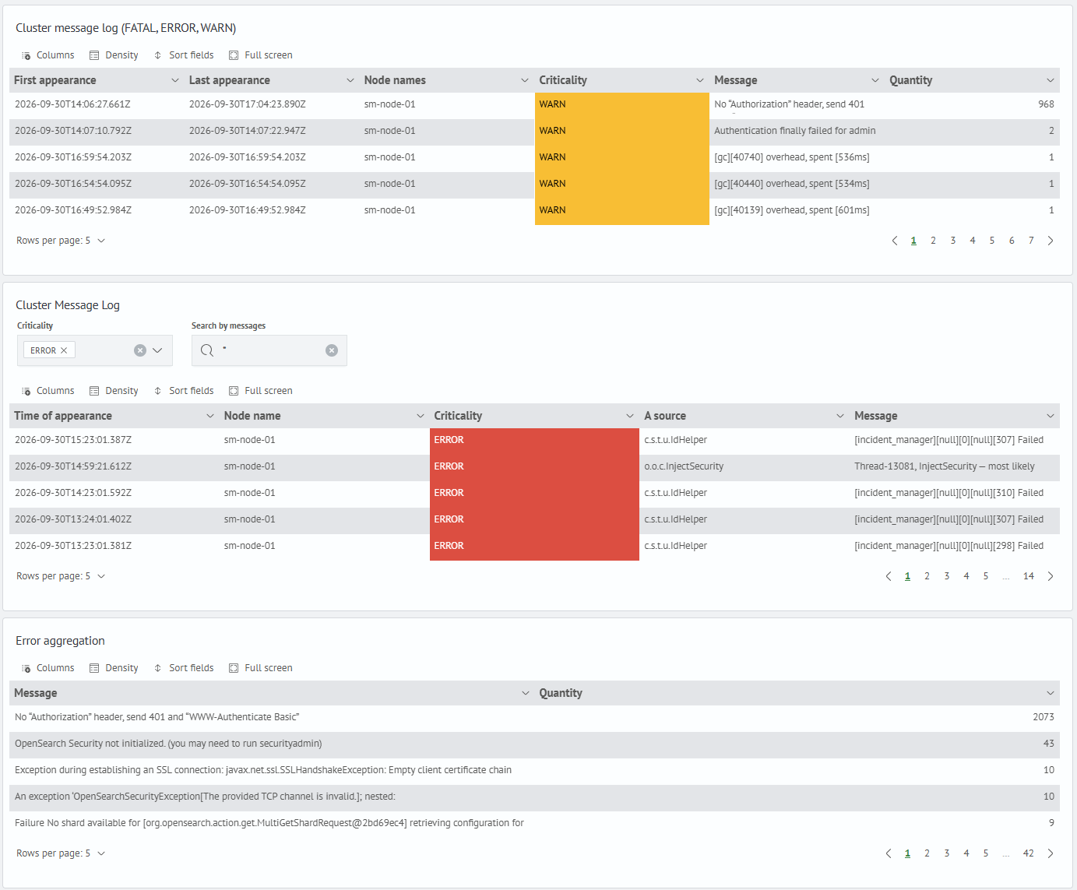The image size is (1077, 890).
Task: Go to page 5 in Cluster Message Log
Action: click(x=986, y=576)
